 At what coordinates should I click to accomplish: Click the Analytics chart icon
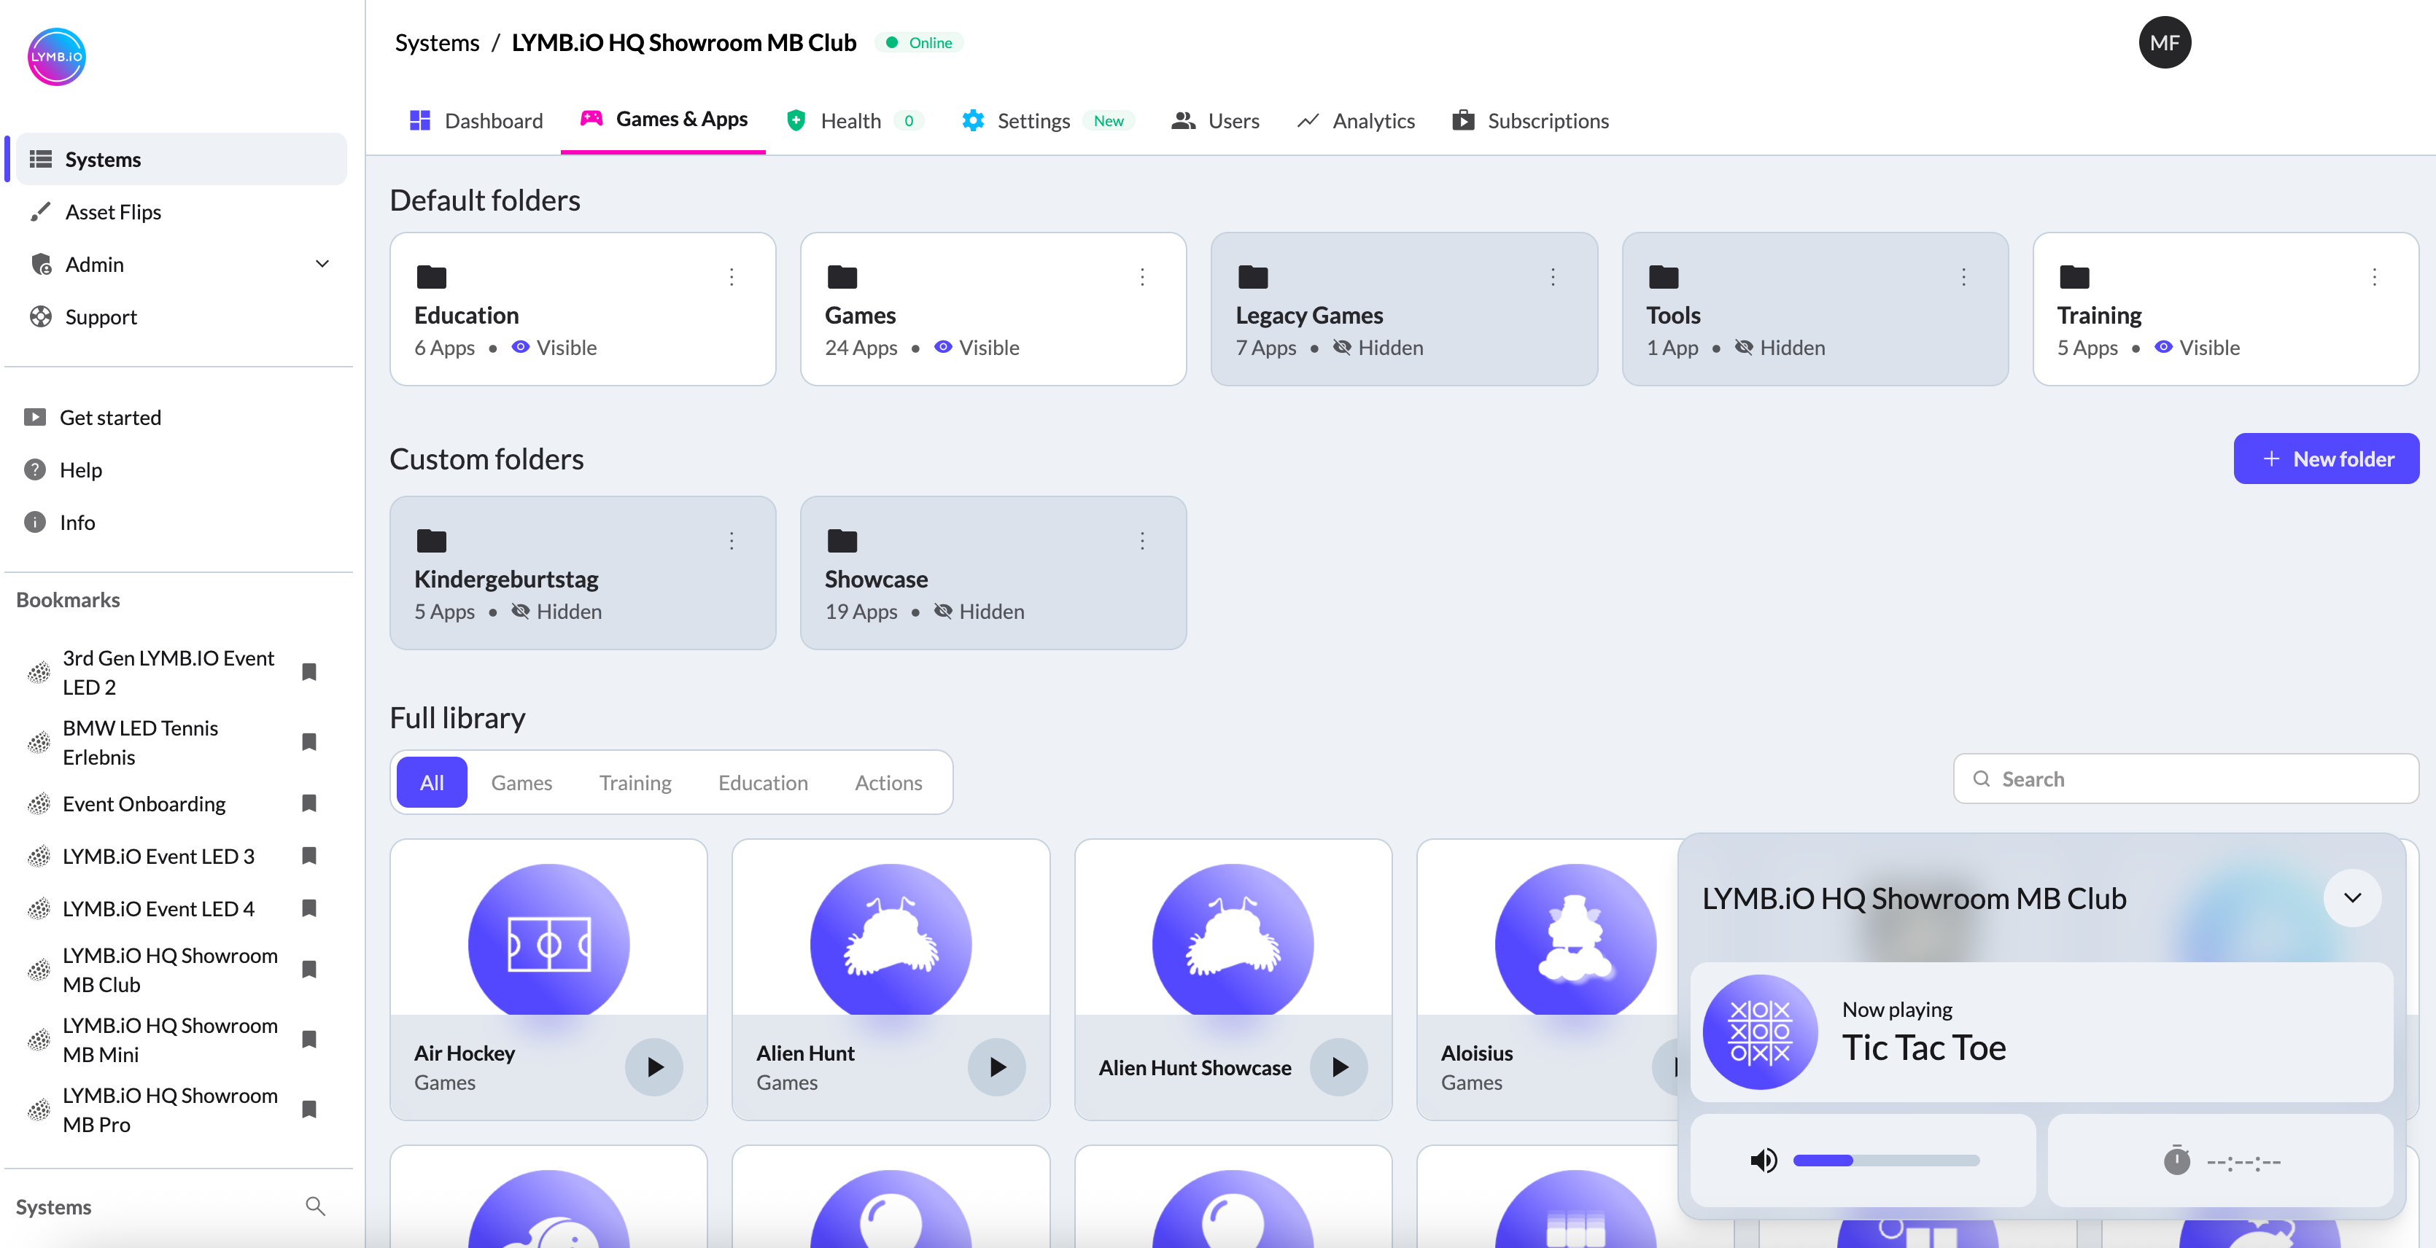(x=1308, y=120)
